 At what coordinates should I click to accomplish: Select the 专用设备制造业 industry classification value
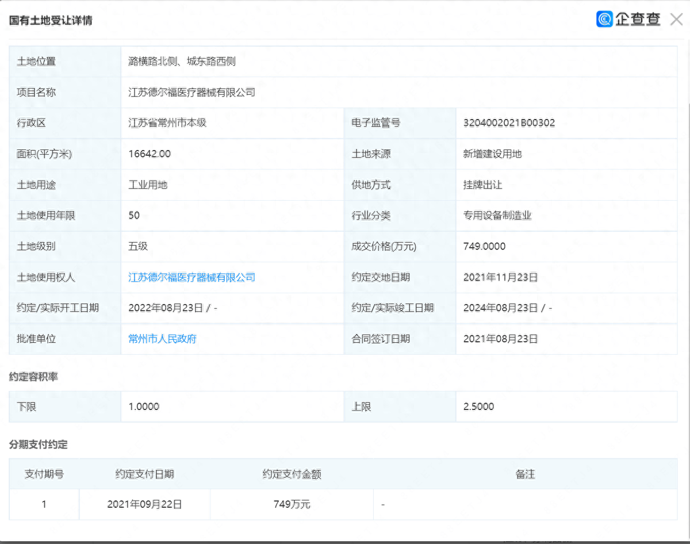coord(497,216)
